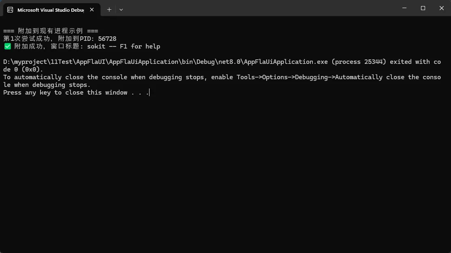Expand the new tab profile dropdown chevron
Screen dimensions: 451x253
121,10
